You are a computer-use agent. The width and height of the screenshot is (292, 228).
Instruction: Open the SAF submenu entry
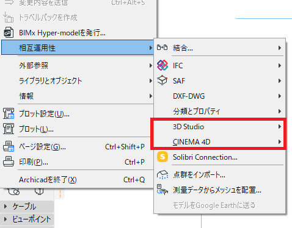pos(219,80)
